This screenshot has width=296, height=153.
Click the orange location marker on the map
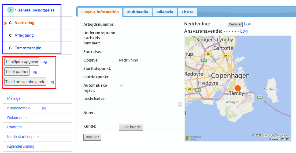(238, 88)
